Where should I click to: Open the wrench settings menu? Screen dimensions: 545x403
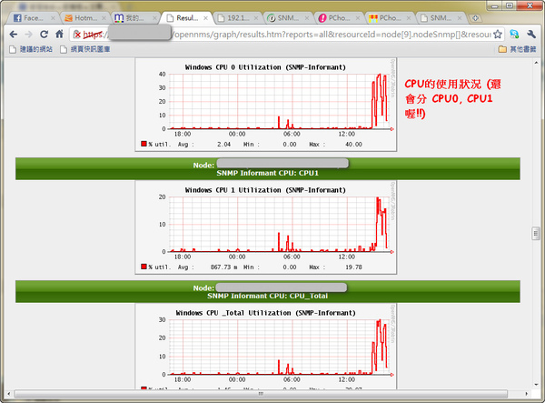[x=531, y=34]
